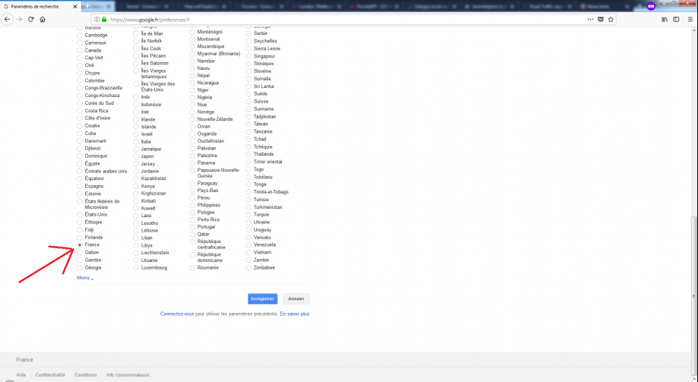This screenshot has height=382, width=698.
Task: Select Royaume... Roumanie radio button
Action: point(193,268)
